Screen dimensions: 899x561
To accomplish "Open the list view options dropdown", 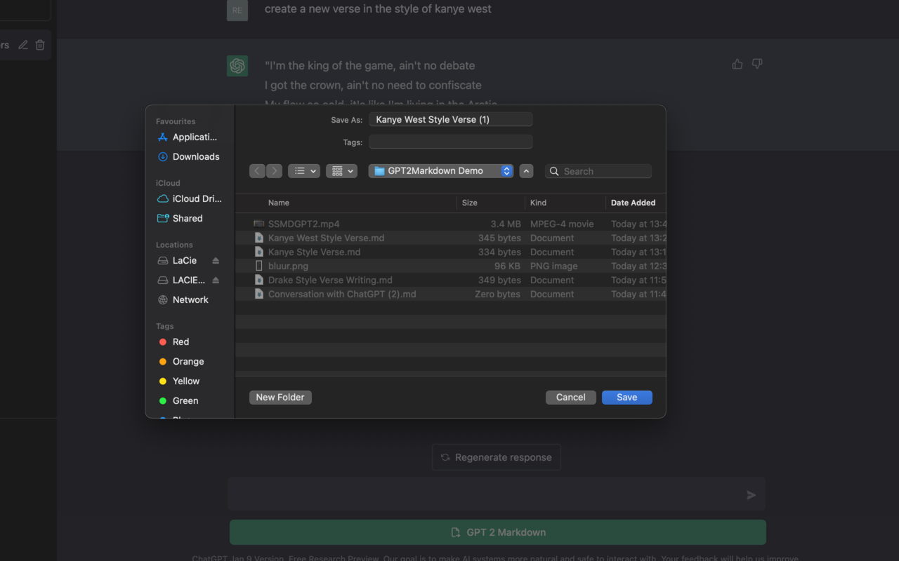I will click(303, 170).
